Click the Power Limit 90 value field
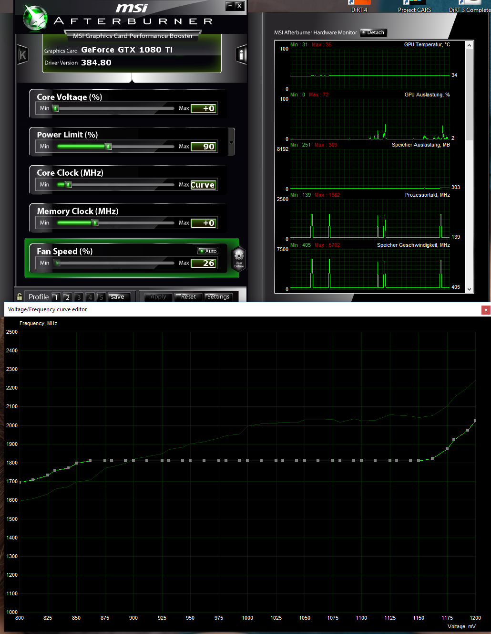Screen dimensions: 491x634 point(204,147)
